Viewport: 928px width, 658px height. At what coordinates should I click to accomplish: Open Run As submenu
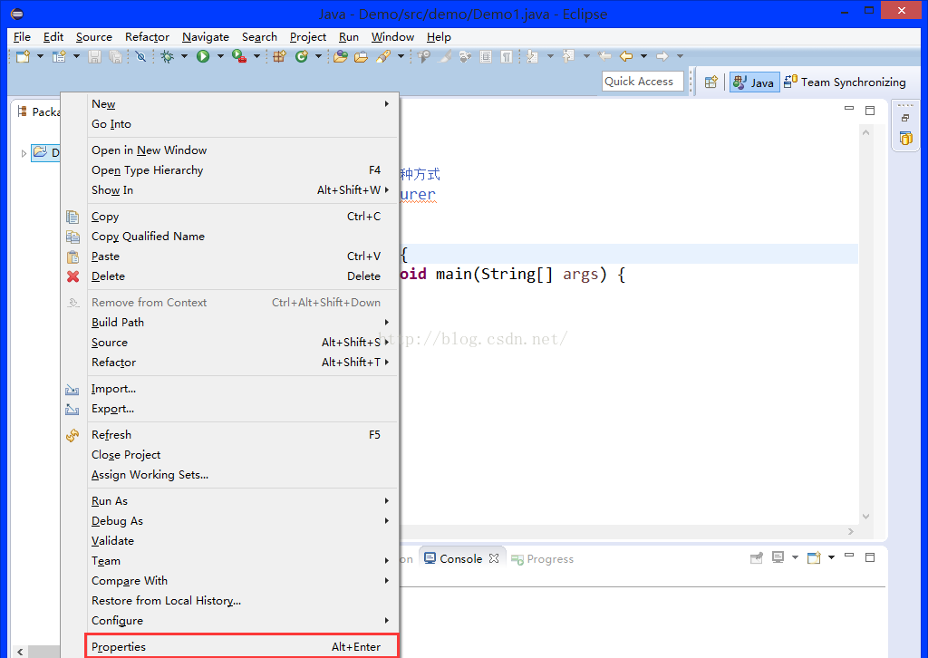pos(242,500)
